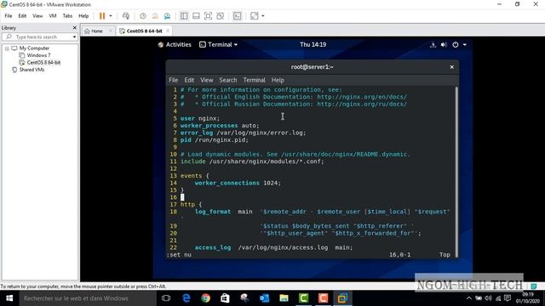Pause the virtual machine with the orange button

click(102, 16)
